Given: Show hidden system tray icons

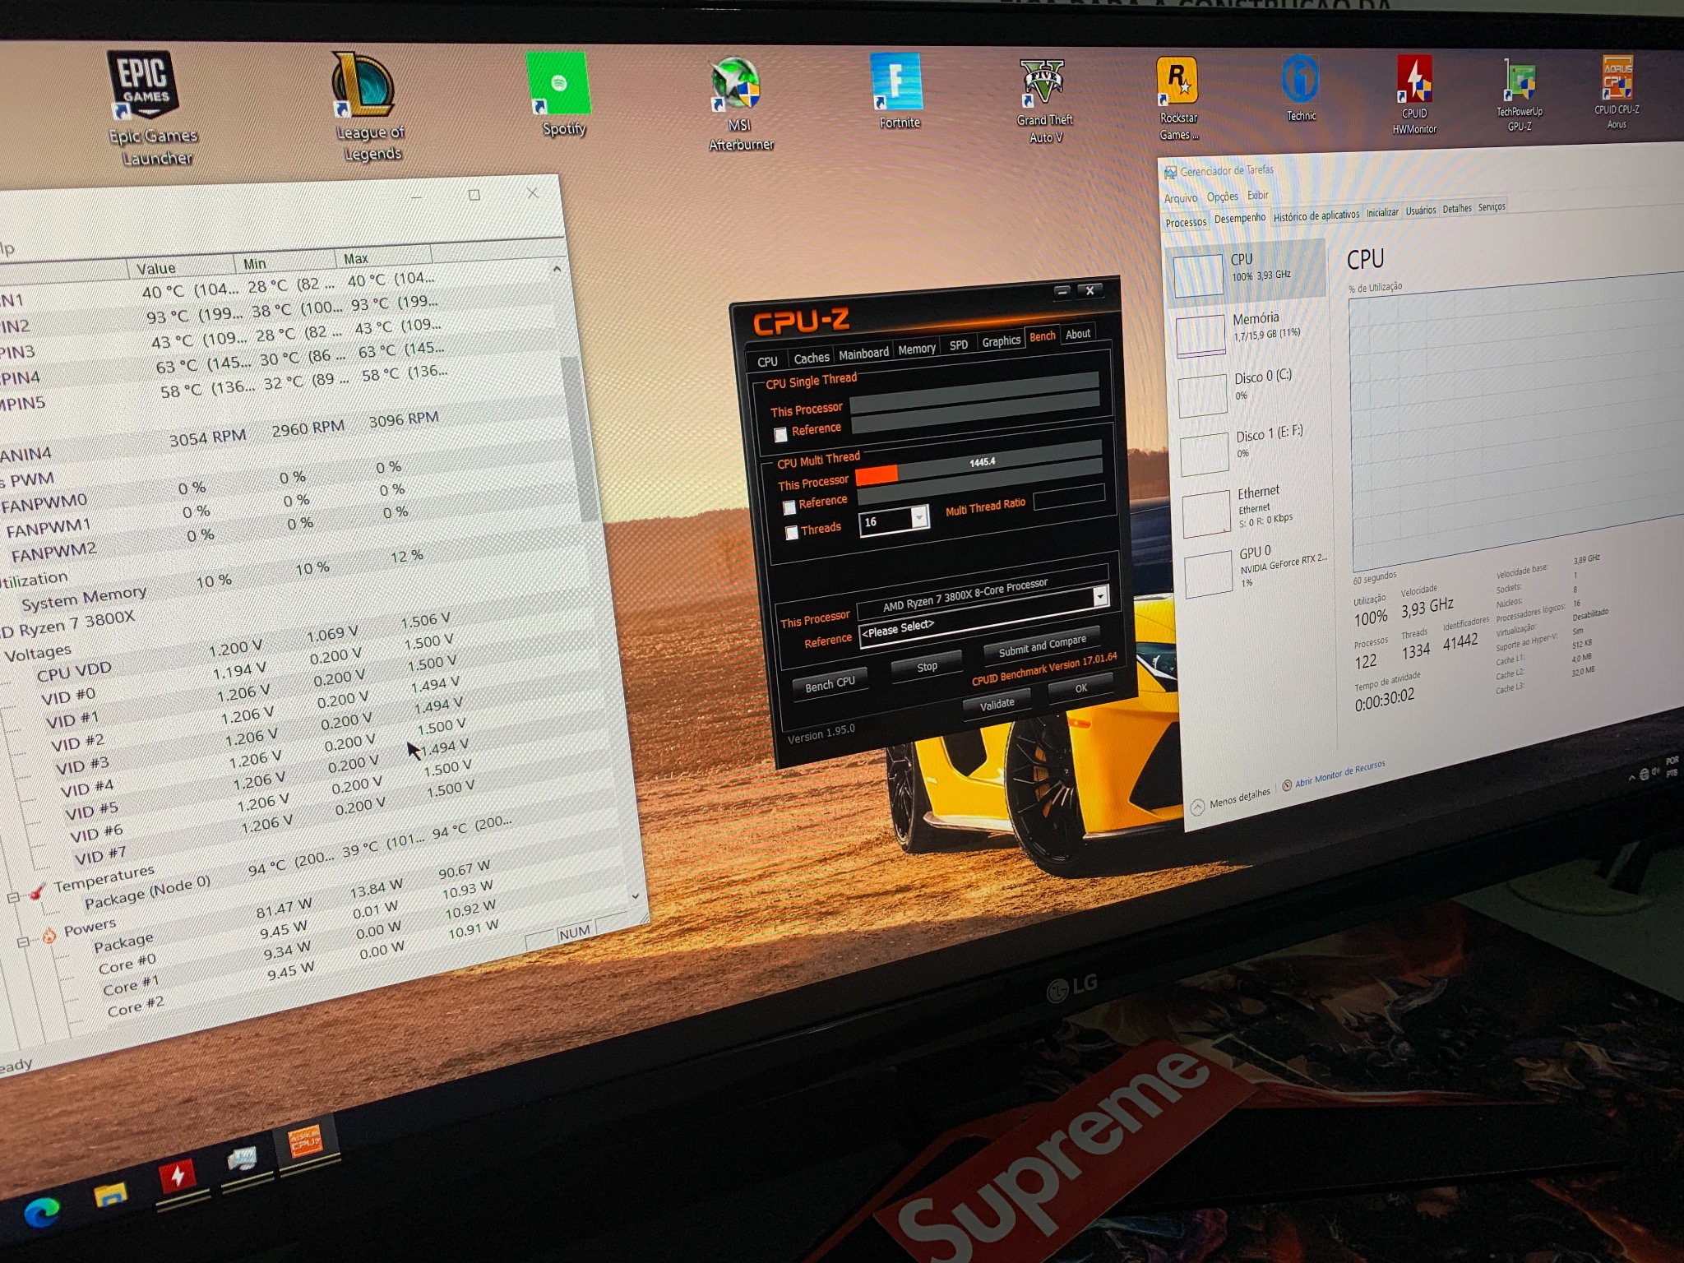Looking at the screenshot, I should [x=1631, y=777].
